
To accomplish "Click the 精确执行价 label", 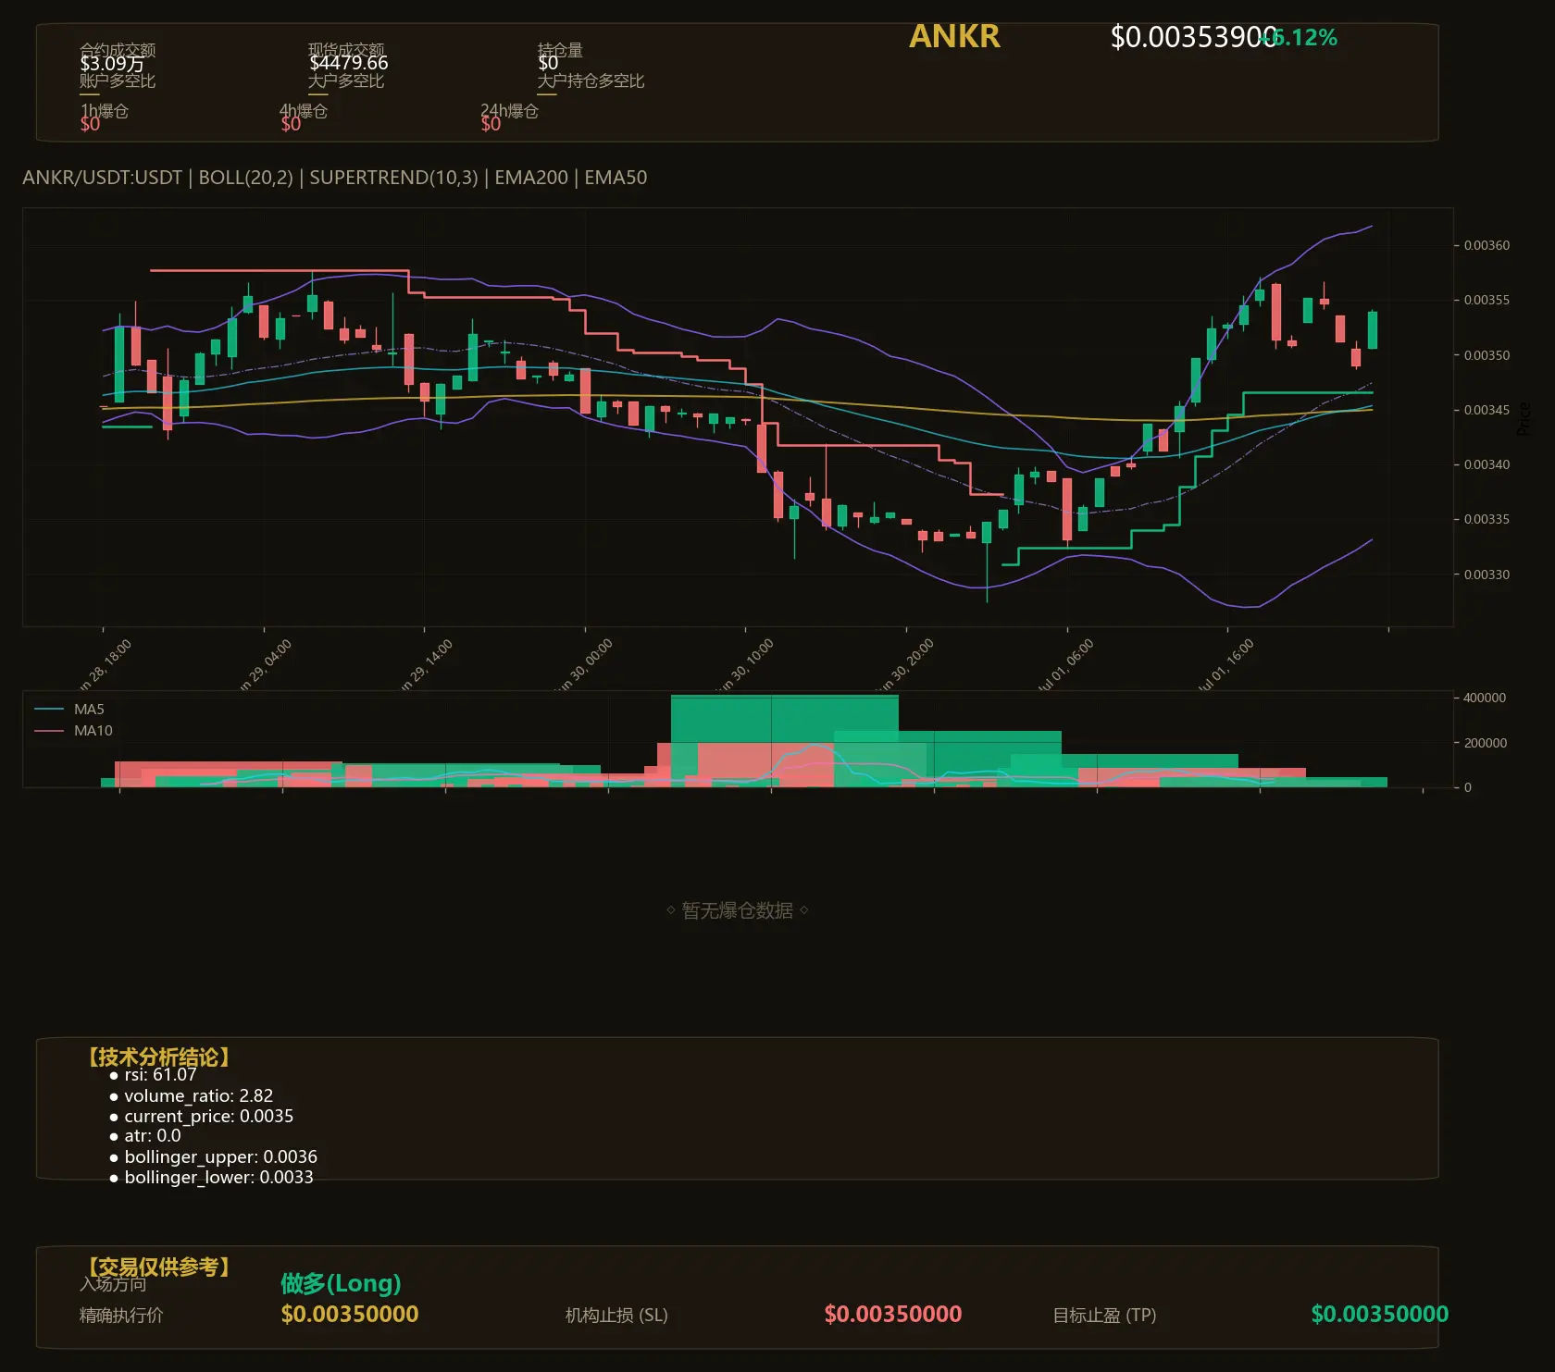I will [x=121, y=1315].
